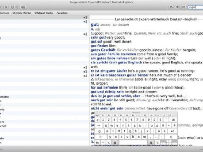This screenshot has height=152, width=203.
Task: Click the 'q' key on the keyboard viewer
Action: [106, 126]
